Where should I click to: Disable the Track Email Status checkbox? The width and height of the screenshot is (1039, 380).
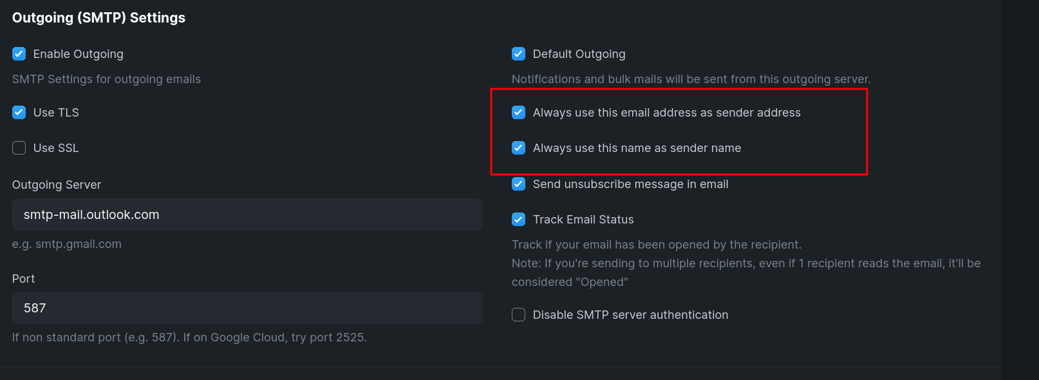coord(519,220)
